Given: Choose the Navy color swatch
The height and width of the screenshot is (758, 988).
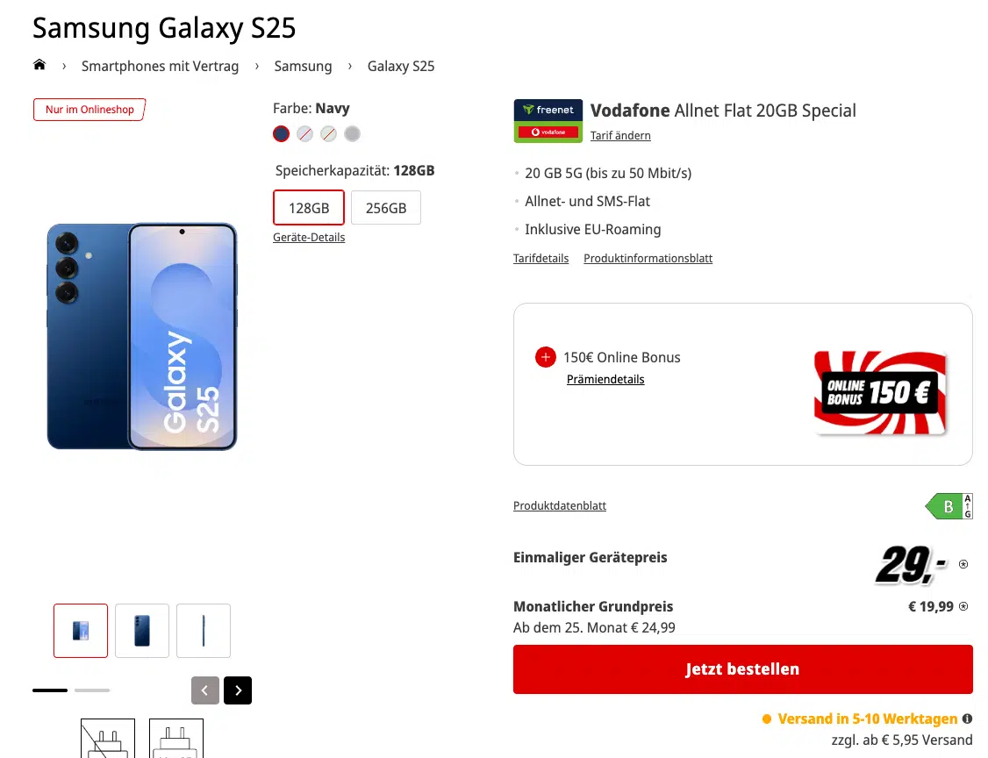Looking at the screenshot, I should coord(281,134).
